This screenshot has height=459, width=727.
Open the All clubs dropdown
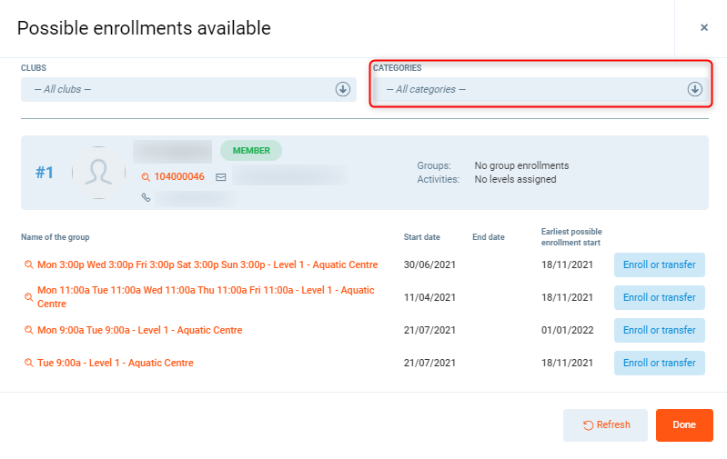tap(182, 89)
